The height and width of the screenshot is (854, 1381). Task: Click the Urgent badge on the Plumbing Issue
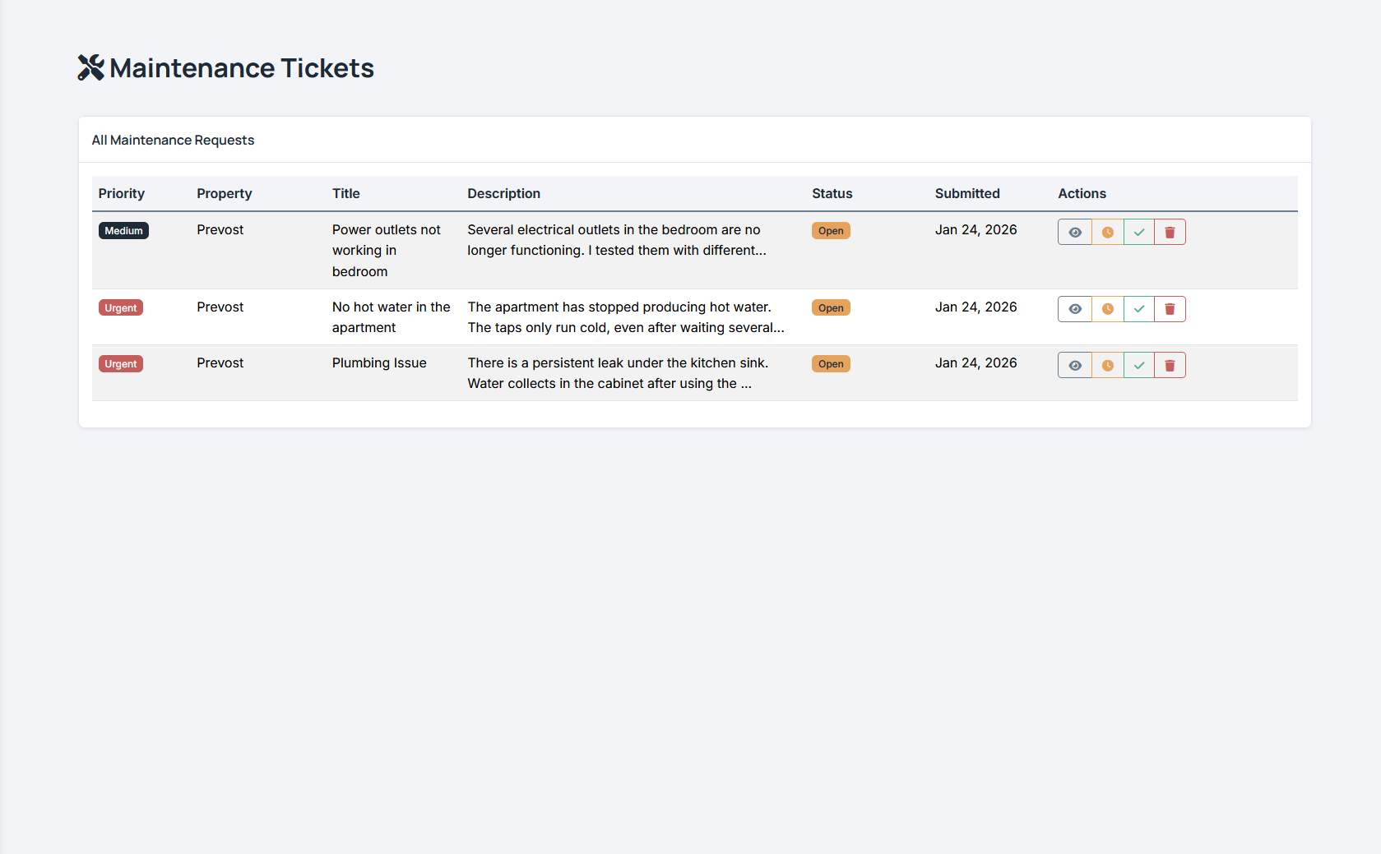pyautogui.click(x=120, y=363)
